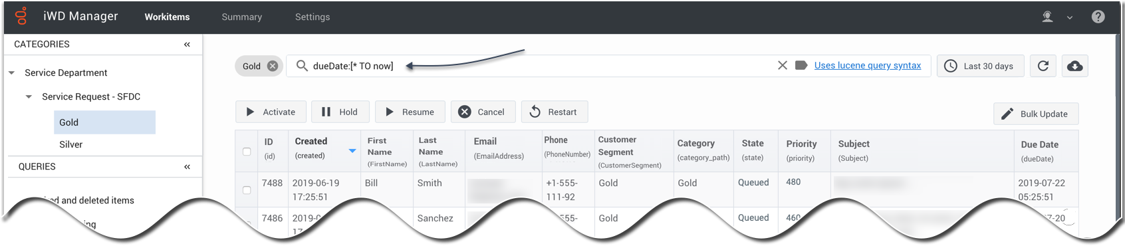Collapse the Queries panel
The height and width of the screenshot is (248, 1125).
coord(187,167)
